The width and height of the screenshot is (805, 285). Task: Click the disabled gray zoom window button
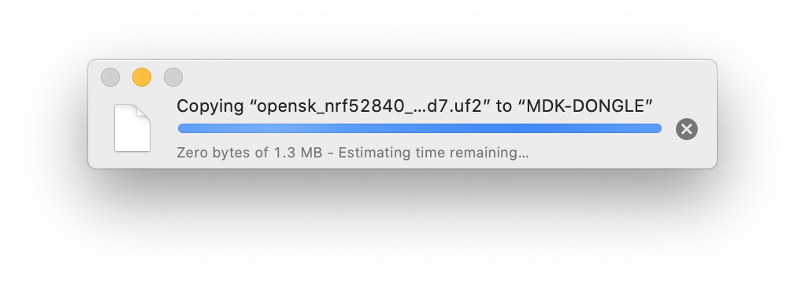coord(173,77)
